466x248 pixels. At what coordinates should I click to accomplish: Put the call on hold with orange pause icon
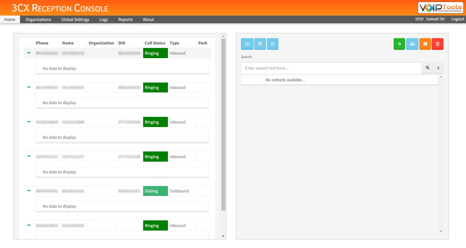425,44
